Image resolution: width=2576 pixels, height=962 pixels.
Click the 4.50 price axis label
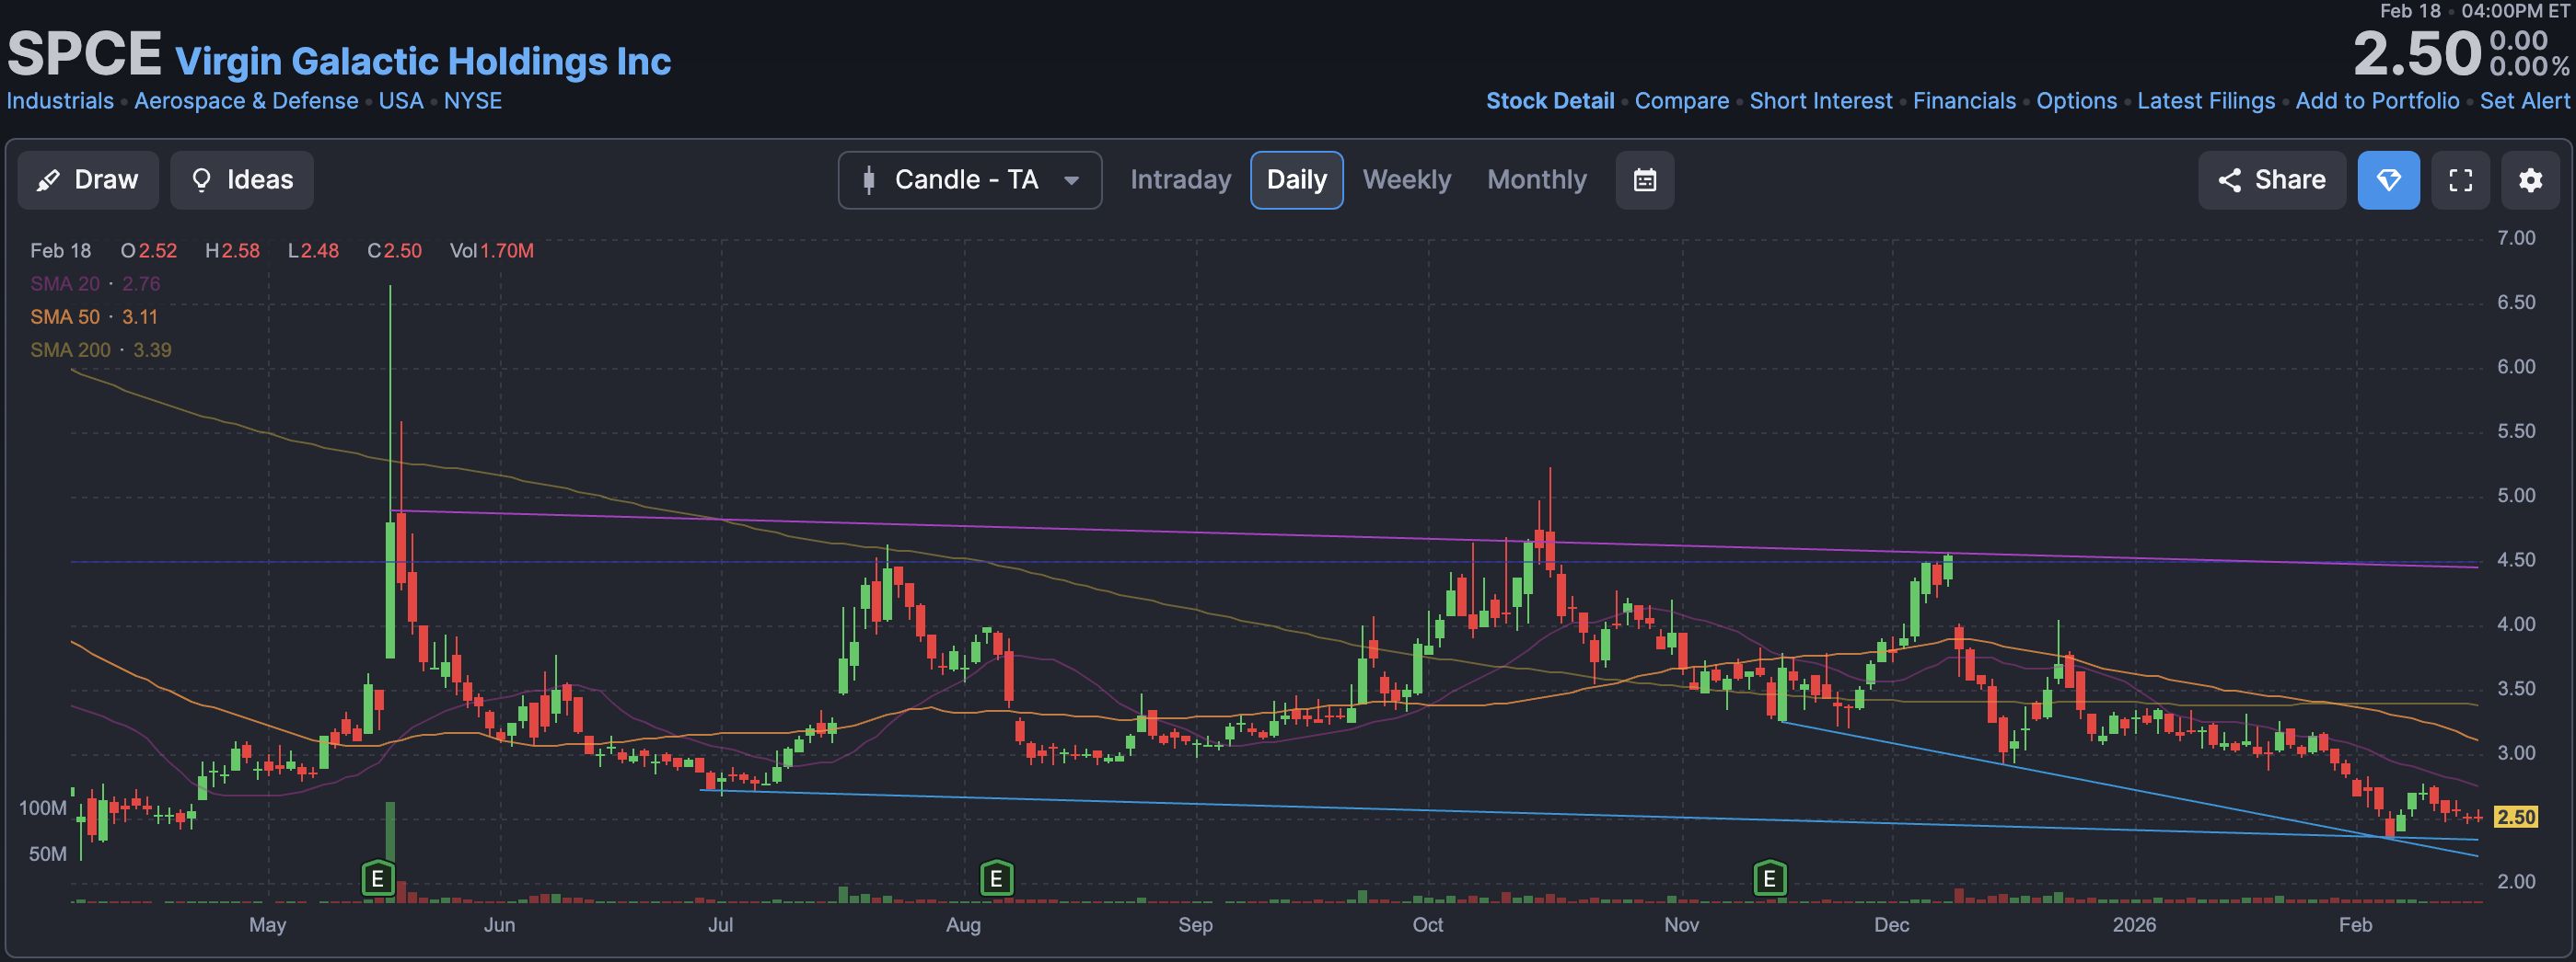coord(2516,560)
